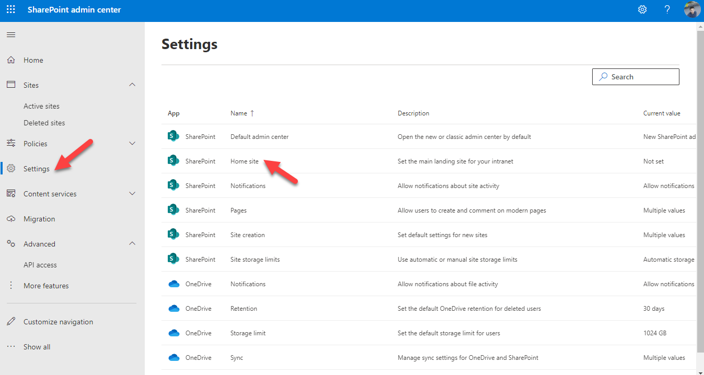Click the Sites icon in the sidebar
Viewport: 704px width, 375px height.
tap(10, 85)
